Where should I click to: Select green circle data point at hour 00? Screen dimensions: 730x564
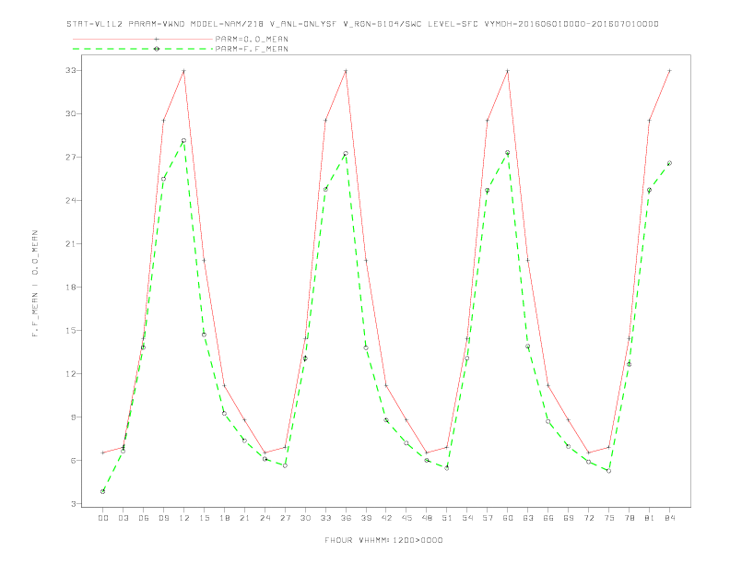[x=103, y=491]
